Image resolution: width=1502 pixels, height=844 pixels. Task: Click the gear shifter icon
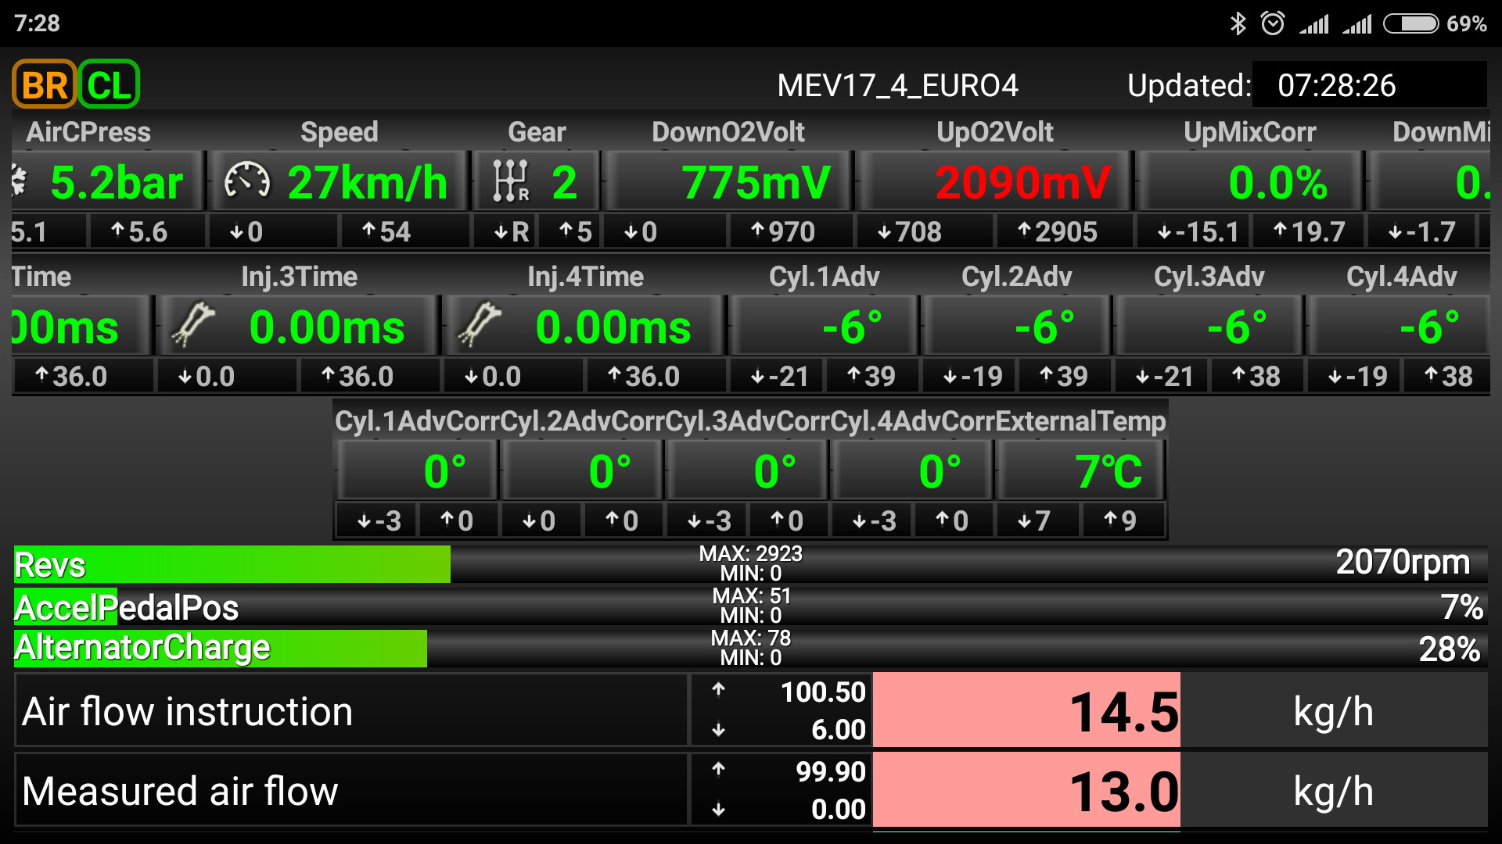click(x=510, y=182)
